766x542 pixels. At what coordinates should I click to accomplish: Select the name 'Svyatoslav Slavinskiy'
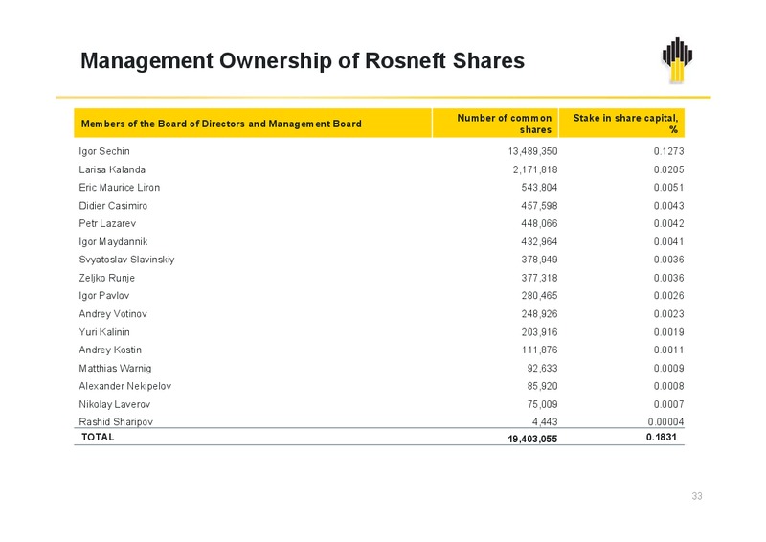tap(126, 260)
